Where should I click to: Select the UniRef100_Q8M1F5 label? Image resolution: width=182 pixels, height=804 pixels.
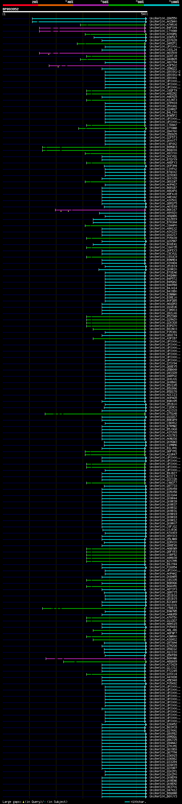pos(163,204)
